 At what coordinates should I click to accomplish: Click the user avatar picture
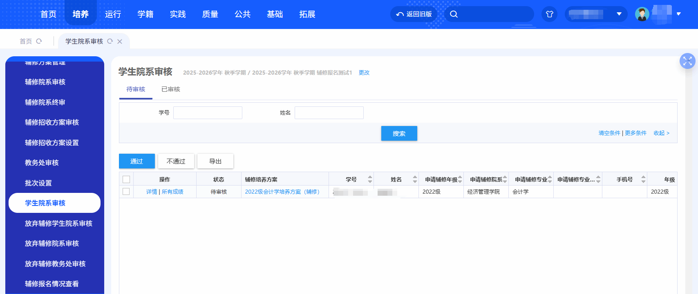click(642, 14)
